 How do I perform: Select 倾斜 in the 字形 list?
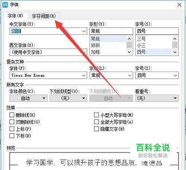click(108, 45)
